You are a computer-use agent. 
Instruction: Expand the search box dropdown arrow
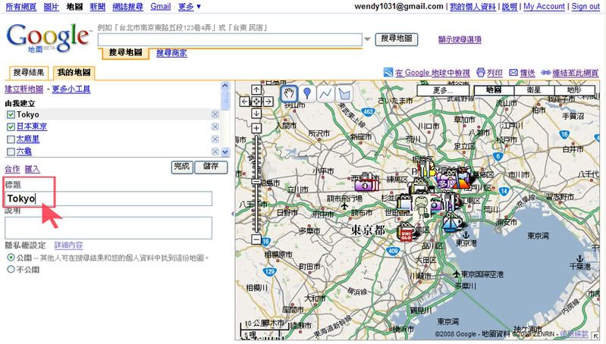tap(368, 39)
